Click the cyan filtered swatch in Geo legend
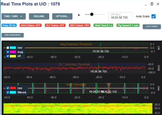162x115 pixels. pyautogui.click(x=13, y=92)
